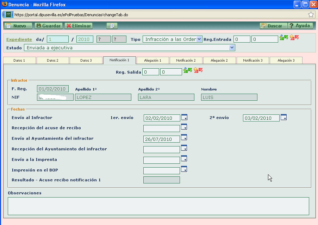Open calendar for Impresión en el BOP
This screenshot has width=318, height=225.
[184, 169]
